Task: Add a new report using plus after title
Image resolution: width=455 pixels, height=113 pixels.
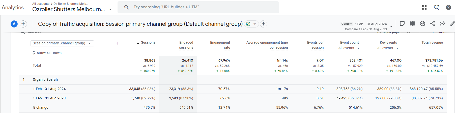Action: tap(264, 24)
